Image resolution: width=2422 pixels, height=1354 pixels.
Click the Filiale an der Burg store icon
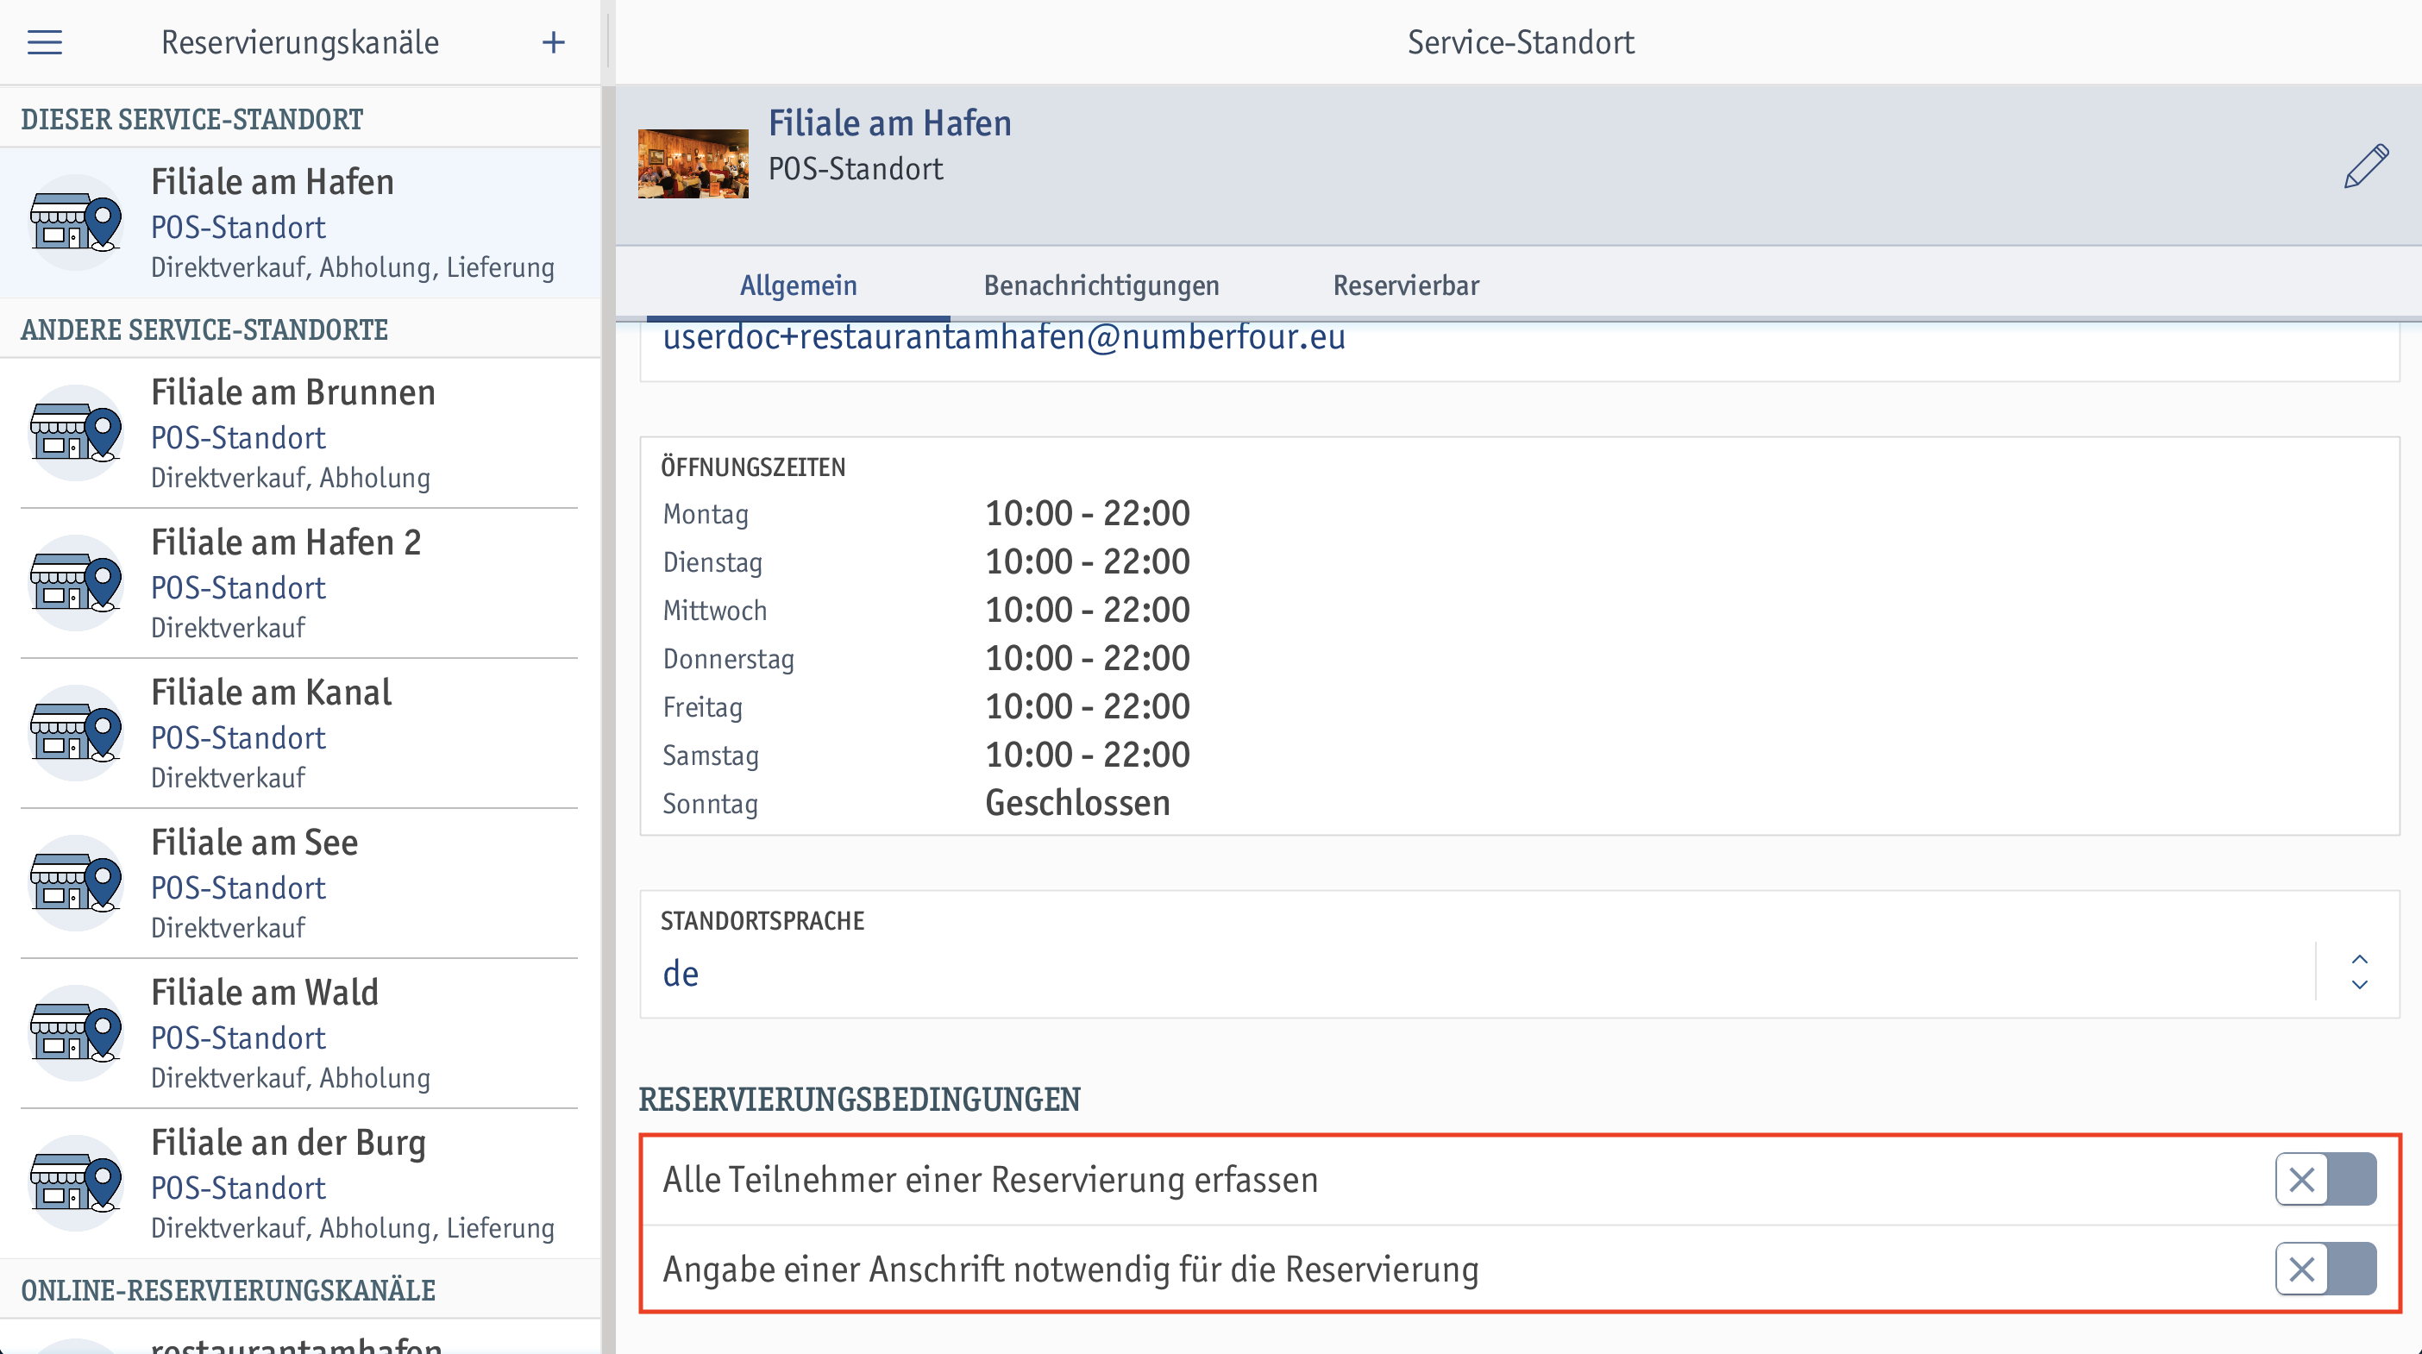point(76,1183)
